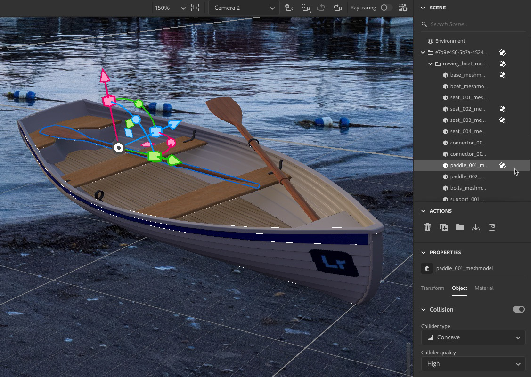
Task: Collapse the rowing_boat_roo folder
Action: point(430,64)
